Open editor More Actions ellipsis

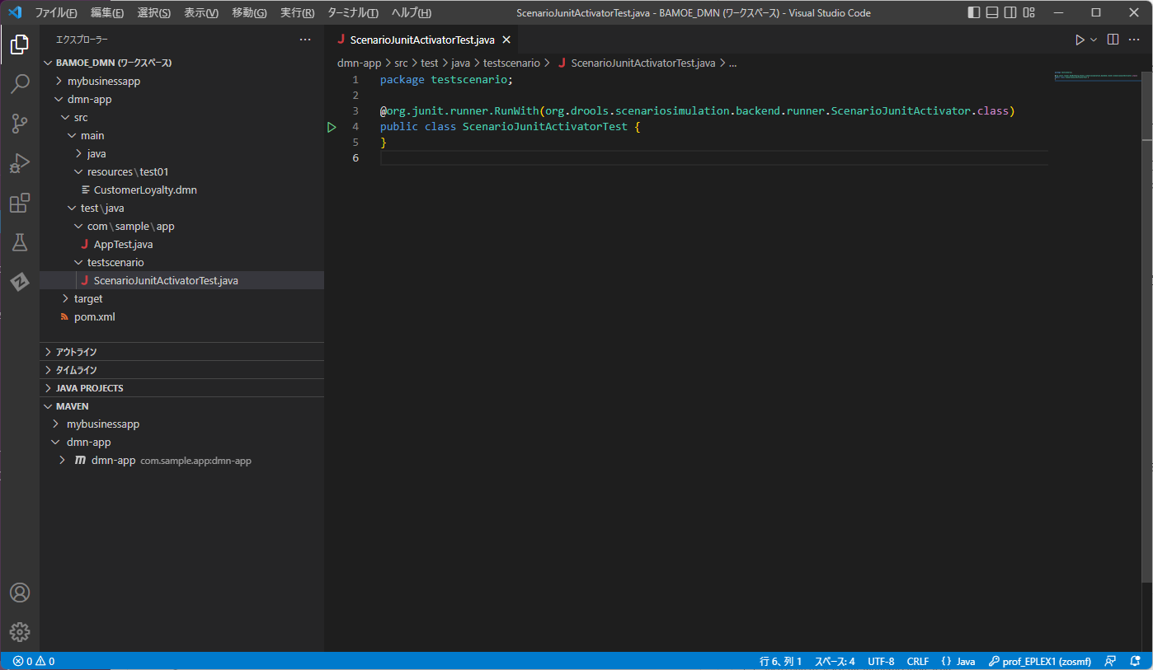pyautogui.click(x=1134, y=40)
